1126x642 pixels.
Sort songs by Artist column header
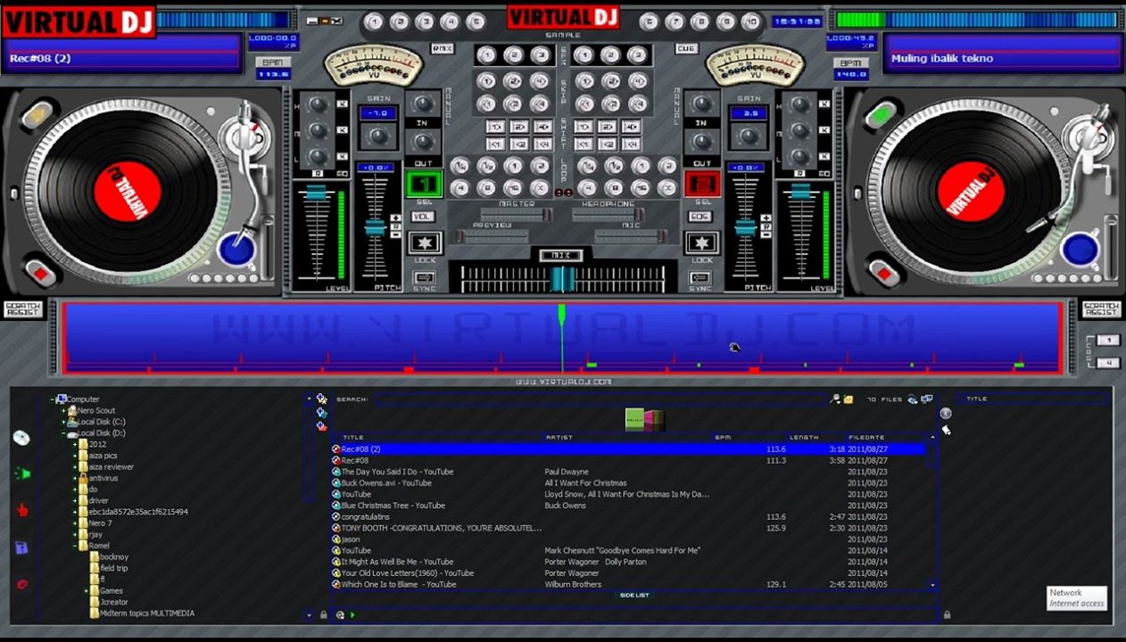(559, 438)
